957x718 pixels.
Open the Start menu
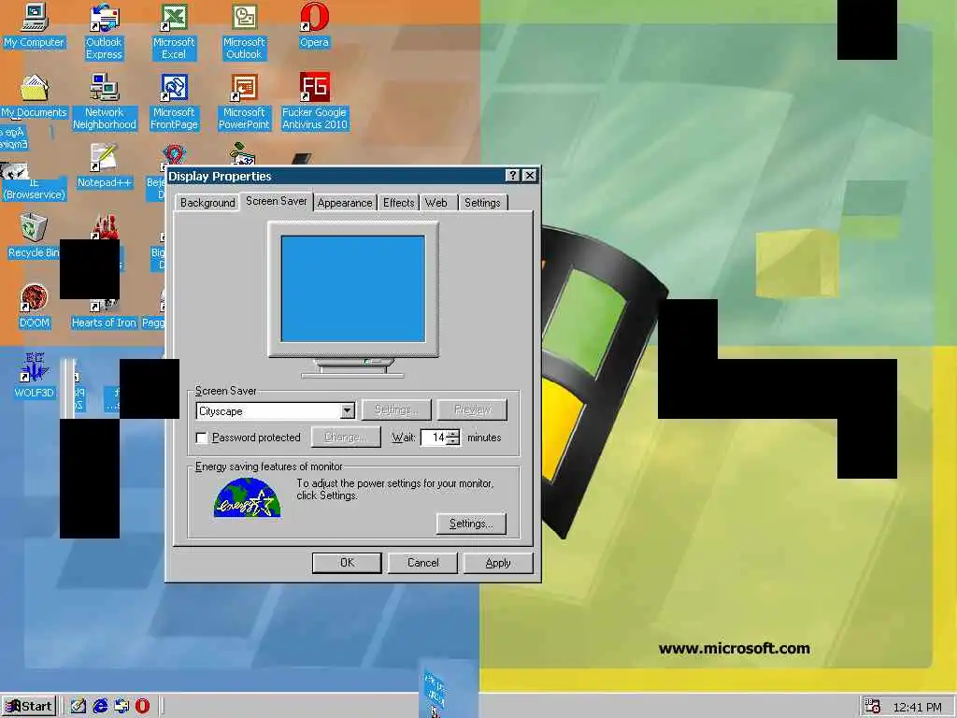pyautogui.click(x=29, y=707)
